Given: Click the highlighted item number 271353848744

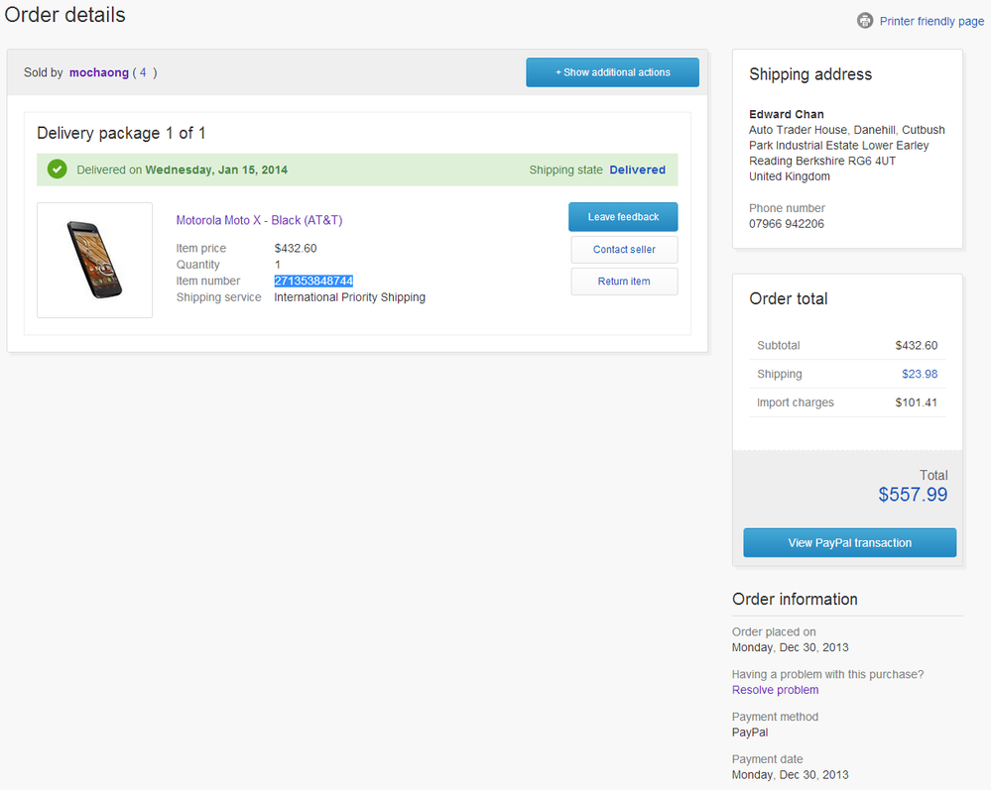Looking at the screenshot, I should pyautogui.click(x=313, y=282).
